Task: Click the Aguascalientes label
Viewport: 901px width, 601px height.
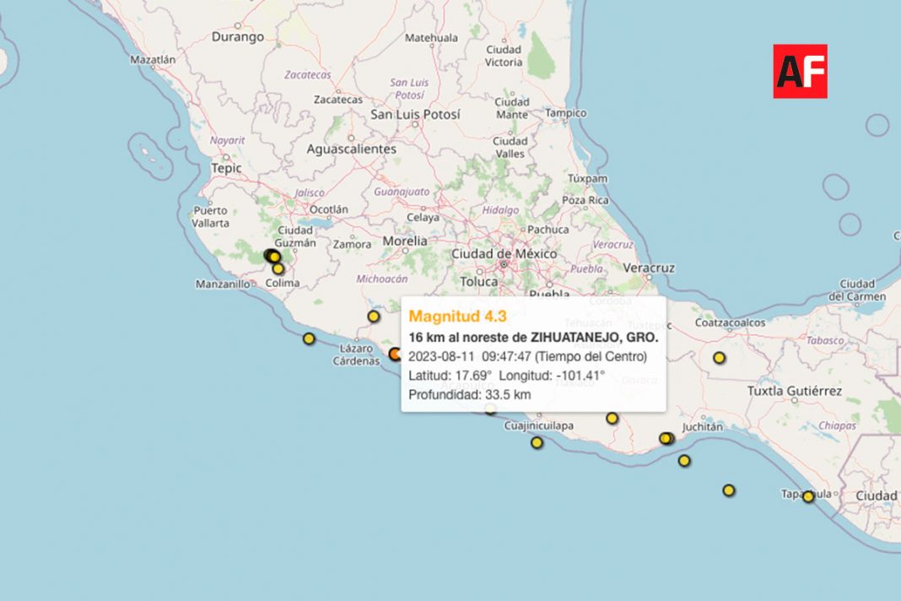Action: tap(352, 149)
